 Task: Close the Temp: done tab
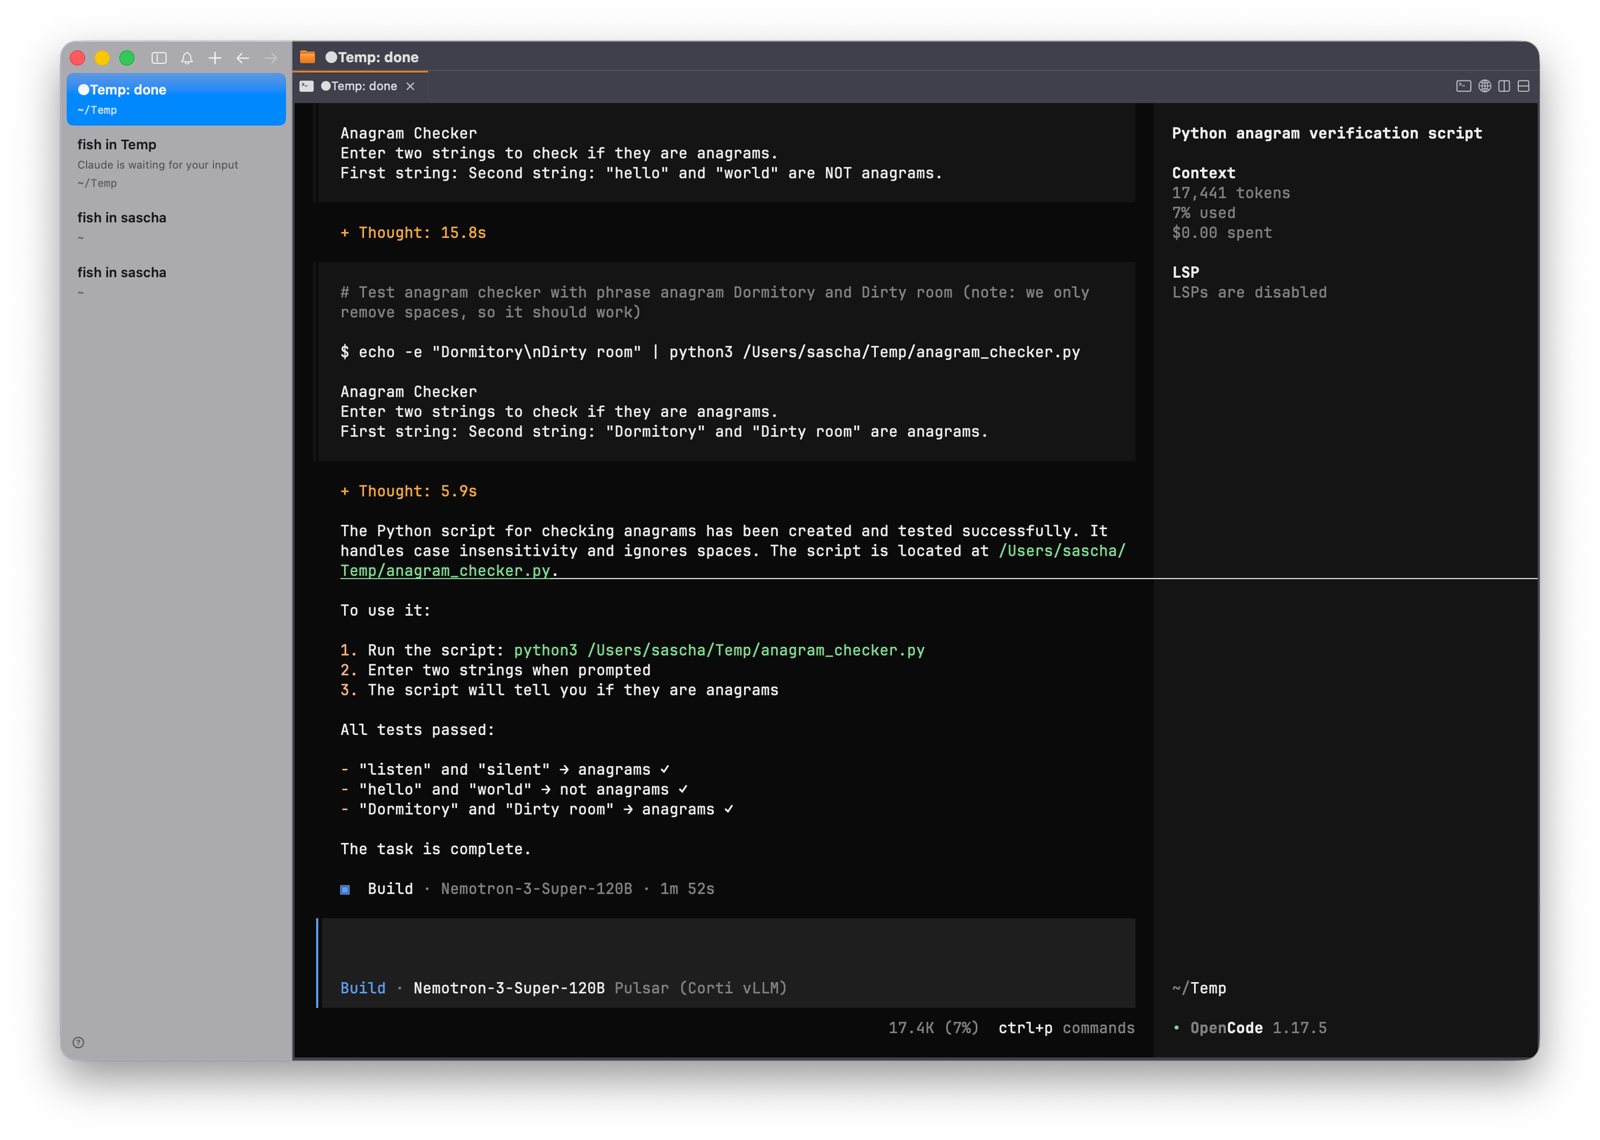click(x=410, y=87)
